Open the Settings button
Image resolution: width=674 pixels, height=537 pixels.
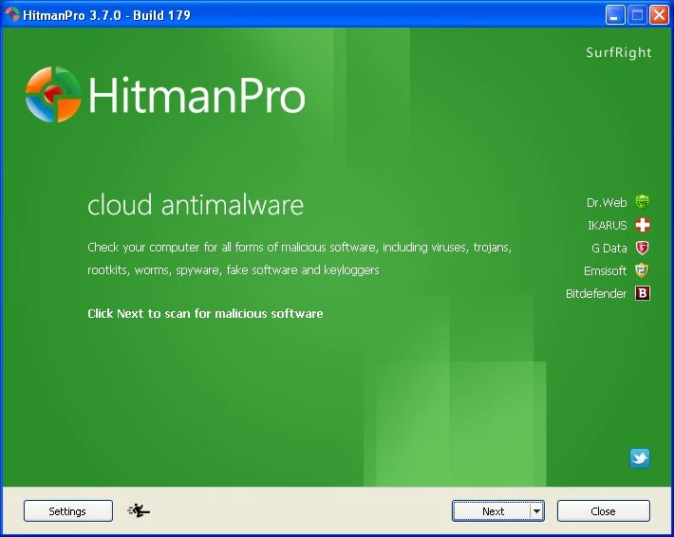(67, 511)
